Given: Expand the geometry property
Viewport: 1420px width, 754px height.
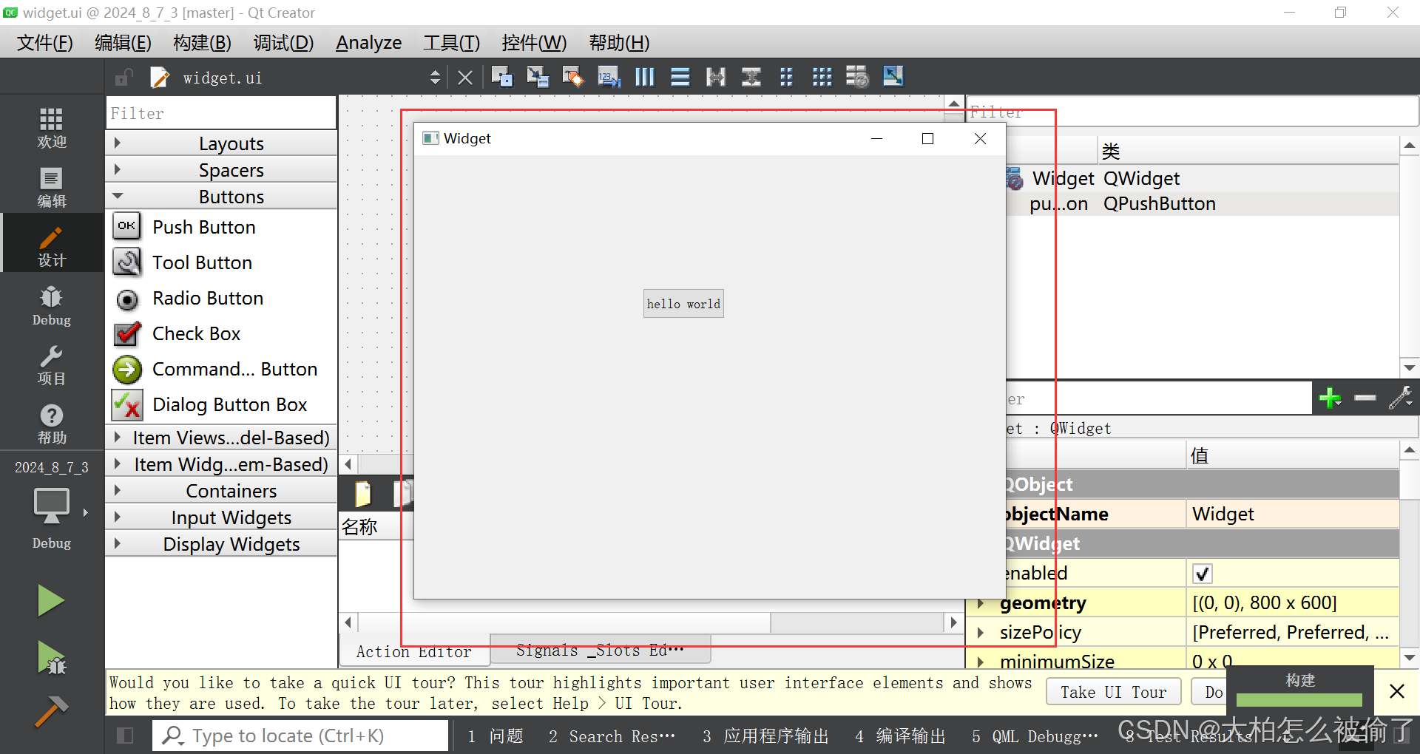Looking at the screenshot, I should pyautogui.click(x=981, y=603).
